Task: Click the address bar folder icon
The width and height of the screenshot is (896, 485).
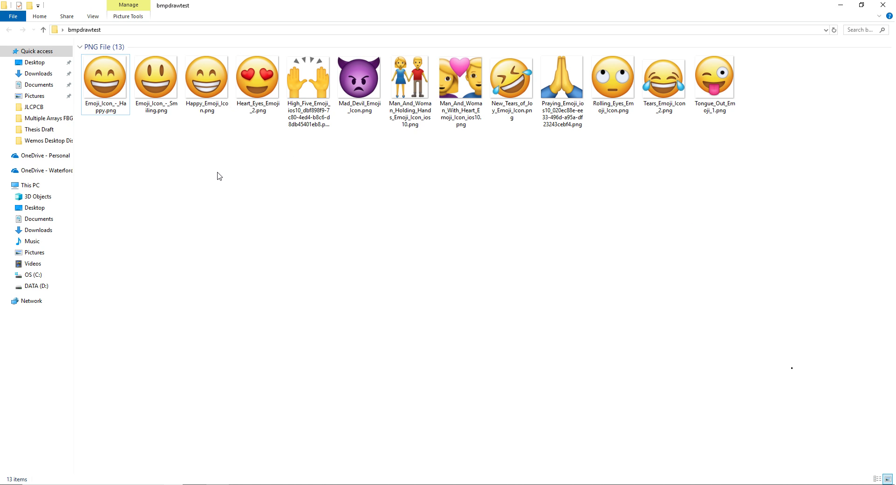Action: pyautogui.click(x=55, y=30)
